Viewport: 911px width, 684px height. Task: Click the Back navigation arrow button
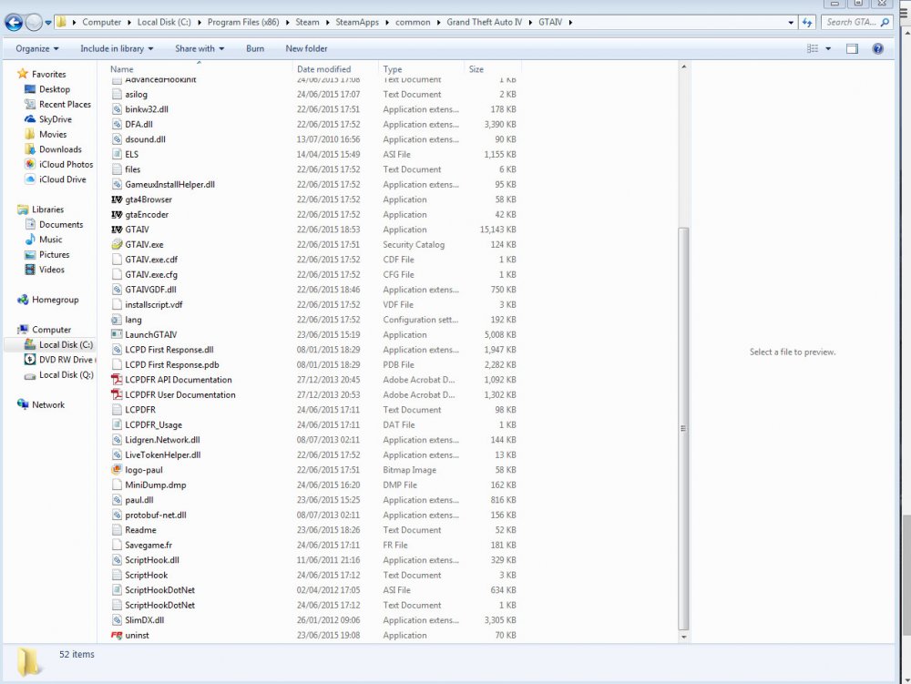tap(14, 23)
